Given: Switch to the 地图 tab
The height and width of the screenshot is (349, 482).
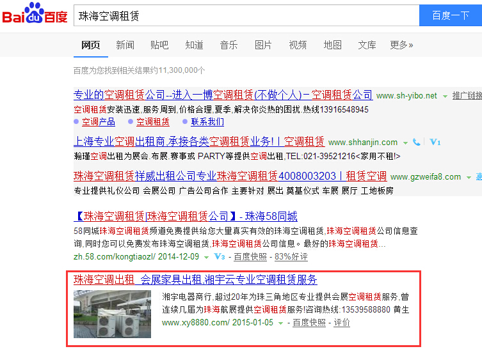Looking at the screenshot, I should click(333, 45).
